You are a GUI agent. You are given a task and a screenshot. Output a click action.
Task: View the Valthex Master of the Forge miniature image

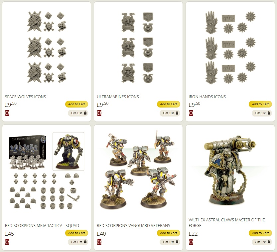[230, 170]
